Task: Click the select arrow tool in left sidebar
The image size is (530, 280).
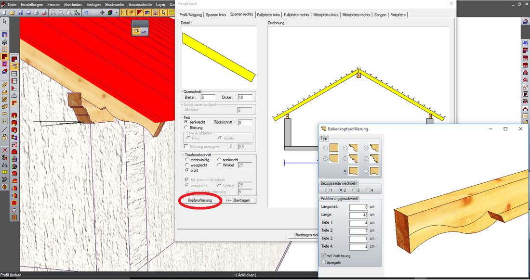Action: tap(5, 21)
